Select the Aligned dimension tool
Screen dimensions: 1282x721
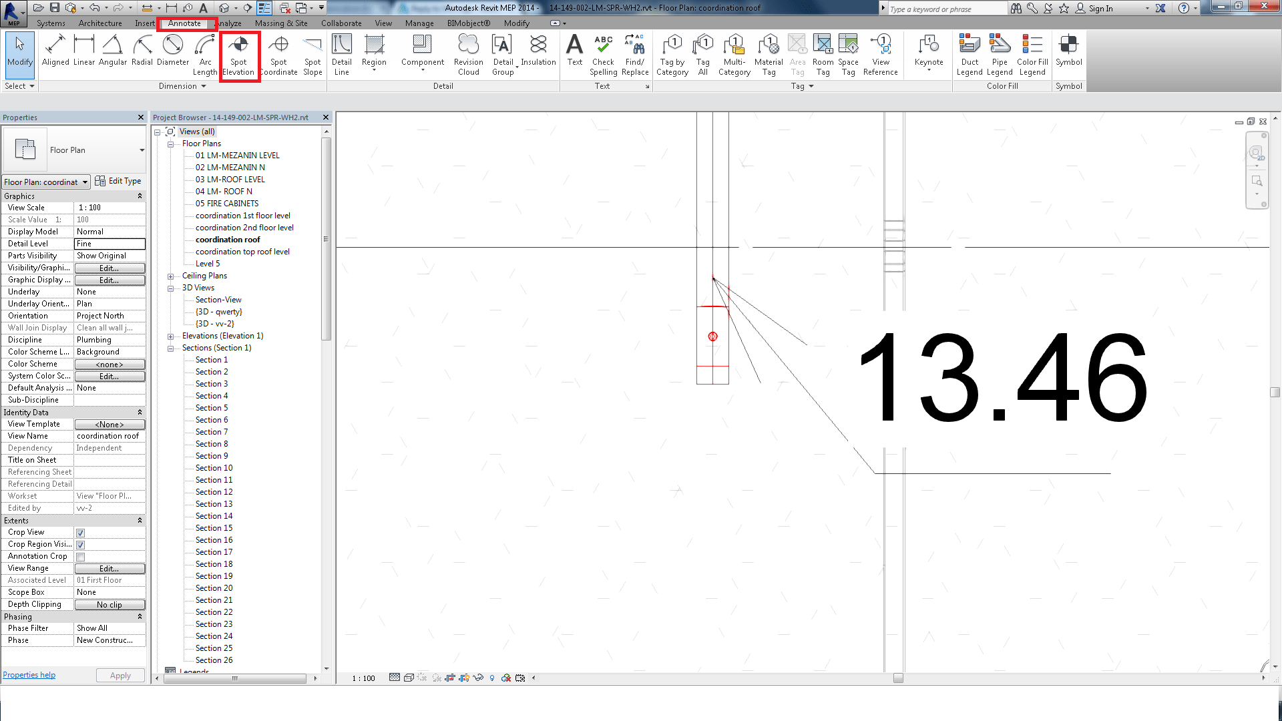[x=55, y=53]
